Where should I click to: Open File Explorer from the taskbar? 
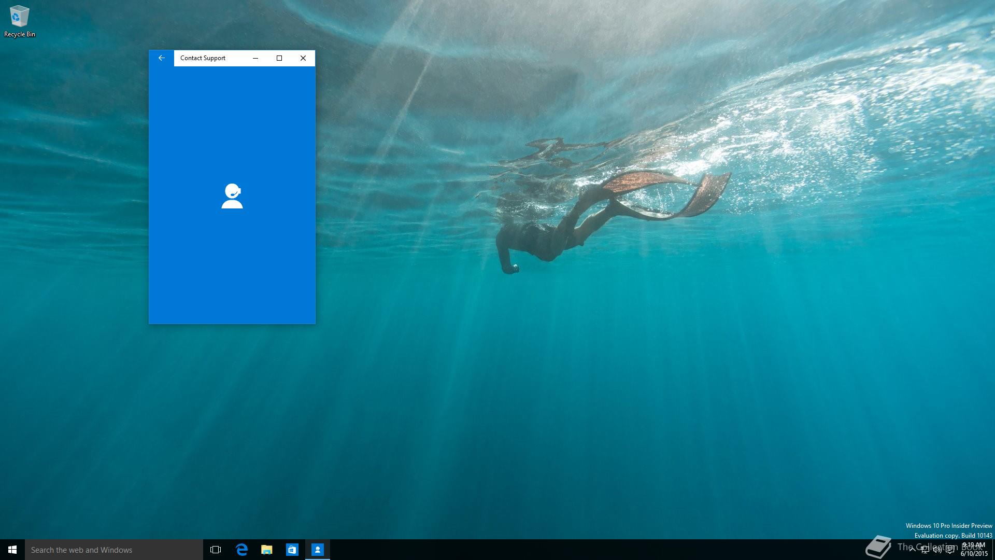(267, 550)
